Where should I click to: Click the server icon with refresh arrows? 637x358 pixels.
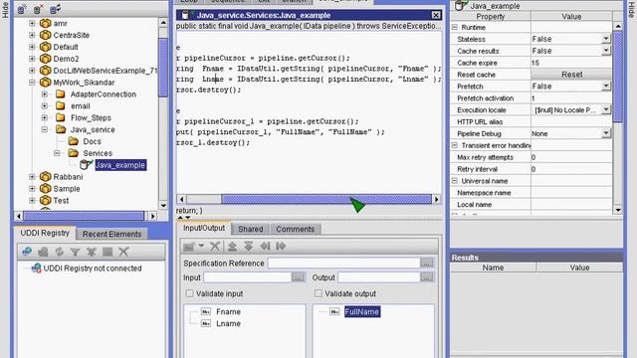56,9
